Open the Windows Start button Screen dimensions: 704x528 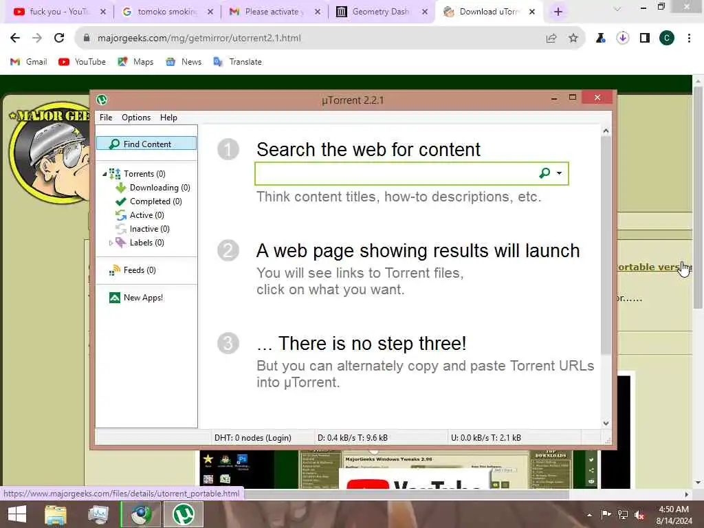(17, 514)
